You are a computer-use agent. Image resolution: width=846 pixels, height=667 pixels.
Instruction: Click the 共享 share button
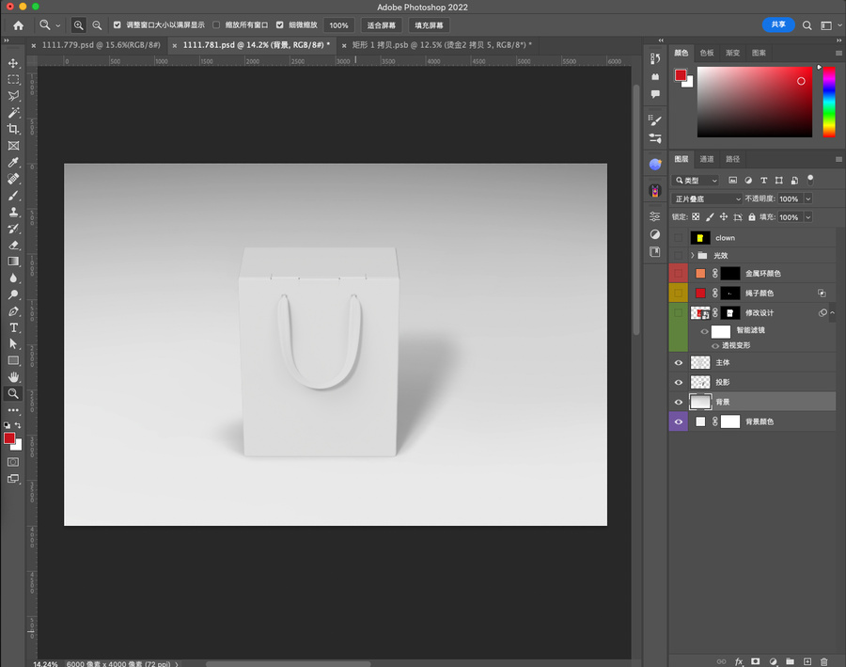click(778, 24)
